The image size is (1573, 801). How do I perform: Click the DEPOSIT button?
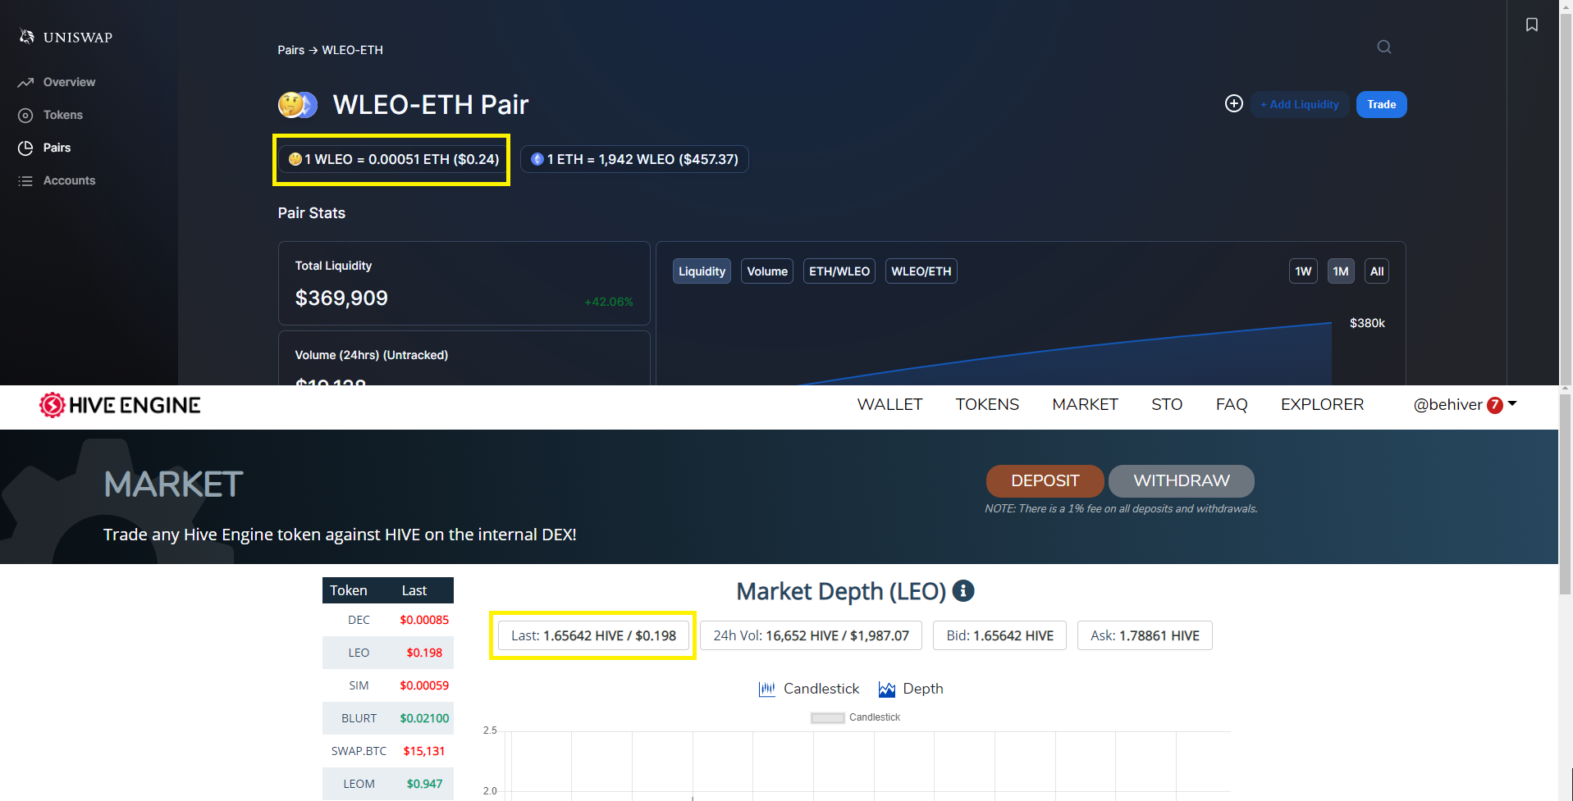coord(1045,481)
